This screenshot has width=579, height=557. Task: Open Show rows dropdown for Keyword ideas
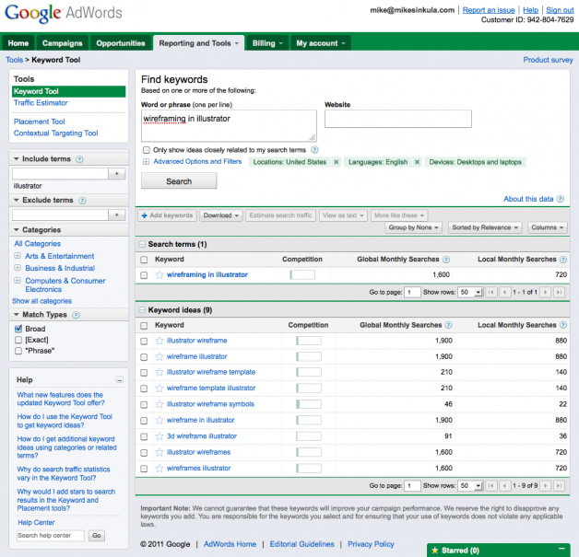(x=470, y=486)
